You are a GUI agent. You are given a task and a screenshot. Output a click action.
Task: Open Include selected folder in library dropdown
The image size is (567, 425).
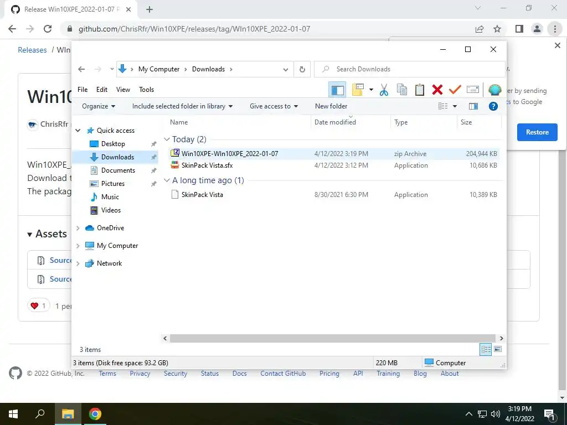182,106
